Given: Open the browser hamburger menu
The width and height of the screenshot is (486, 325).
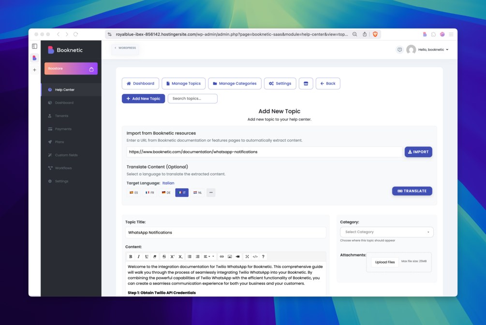Looking at the screenshot, I should click(451, 34).
